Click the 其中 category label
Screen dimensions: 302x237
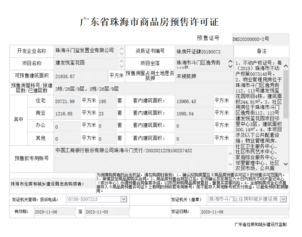point(19,119)
